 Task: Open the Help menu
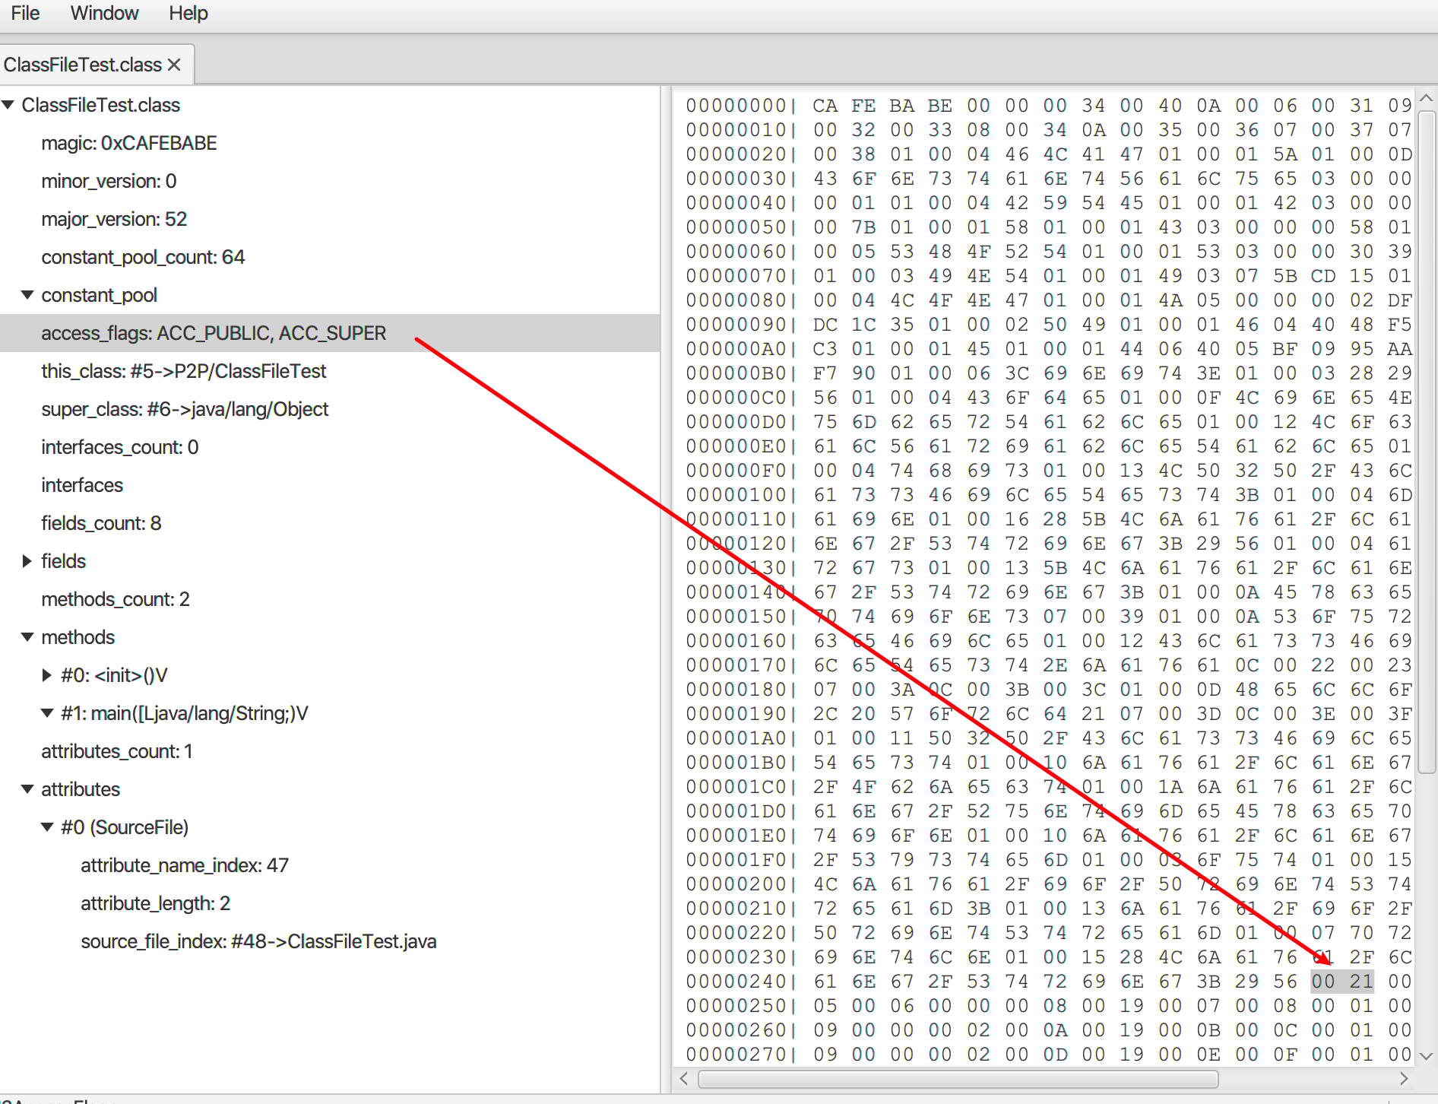[188, 13]
